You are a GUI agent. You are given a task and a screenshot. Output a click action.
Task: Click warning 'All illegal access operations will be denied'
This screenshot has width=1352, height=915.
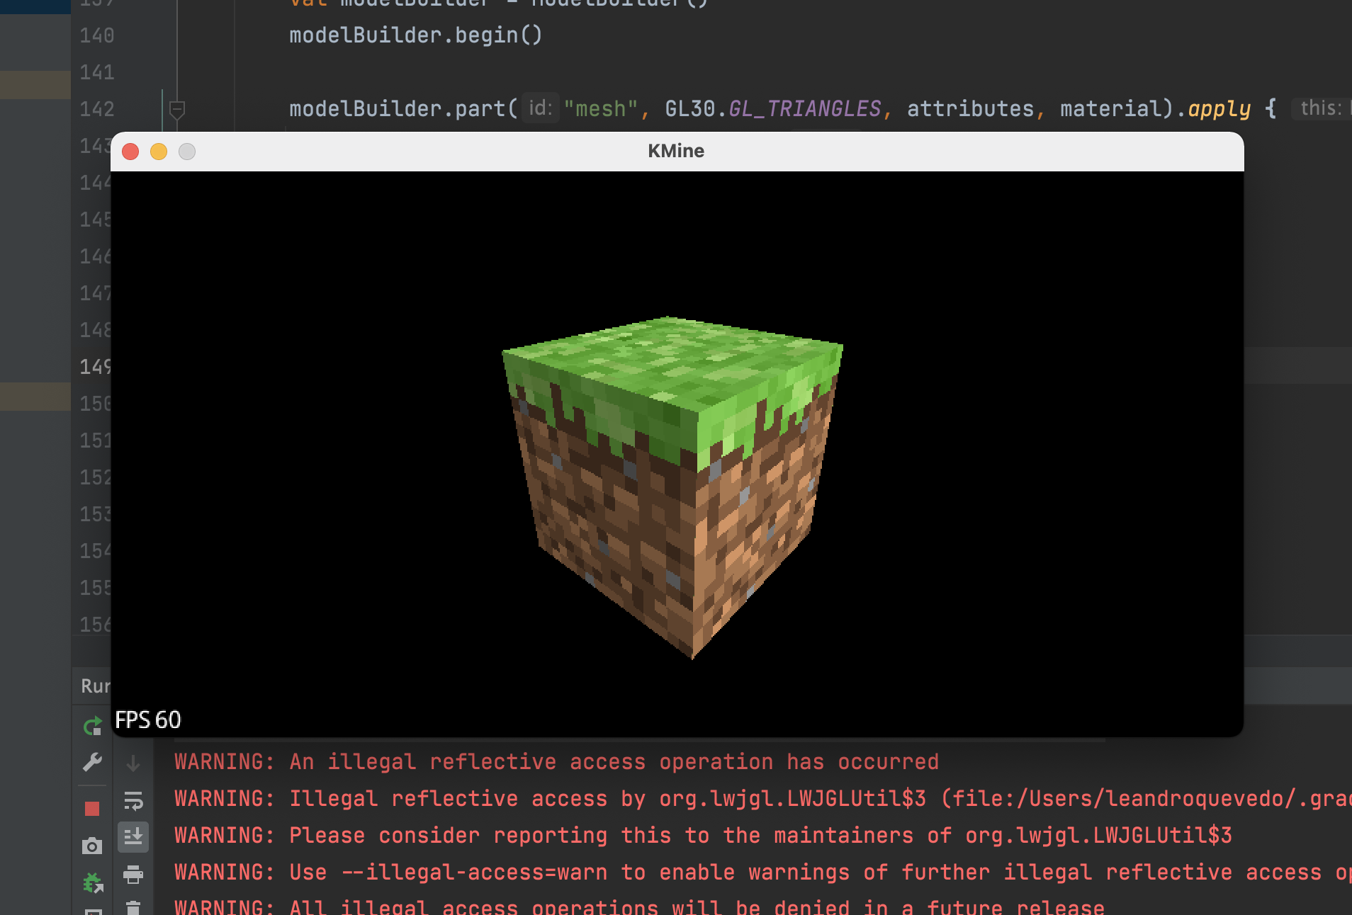pos(639,907)
